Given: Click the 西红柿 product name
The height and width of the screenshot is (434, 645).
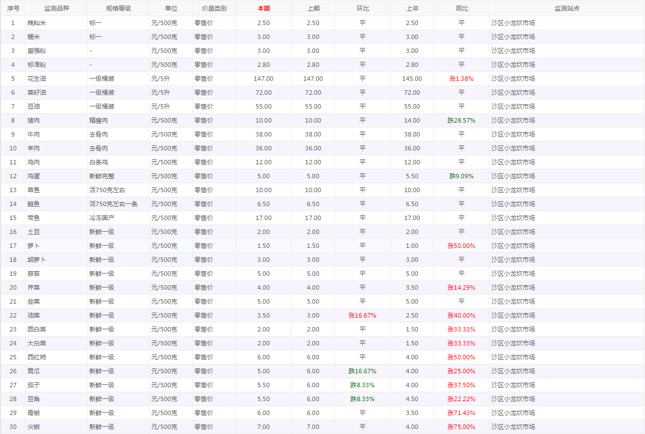Looking at the screenshot, I should [37, 357].
